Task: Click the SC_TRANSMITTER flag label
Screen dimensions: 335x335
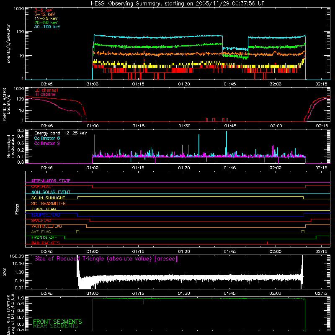Action: (49, 204)
